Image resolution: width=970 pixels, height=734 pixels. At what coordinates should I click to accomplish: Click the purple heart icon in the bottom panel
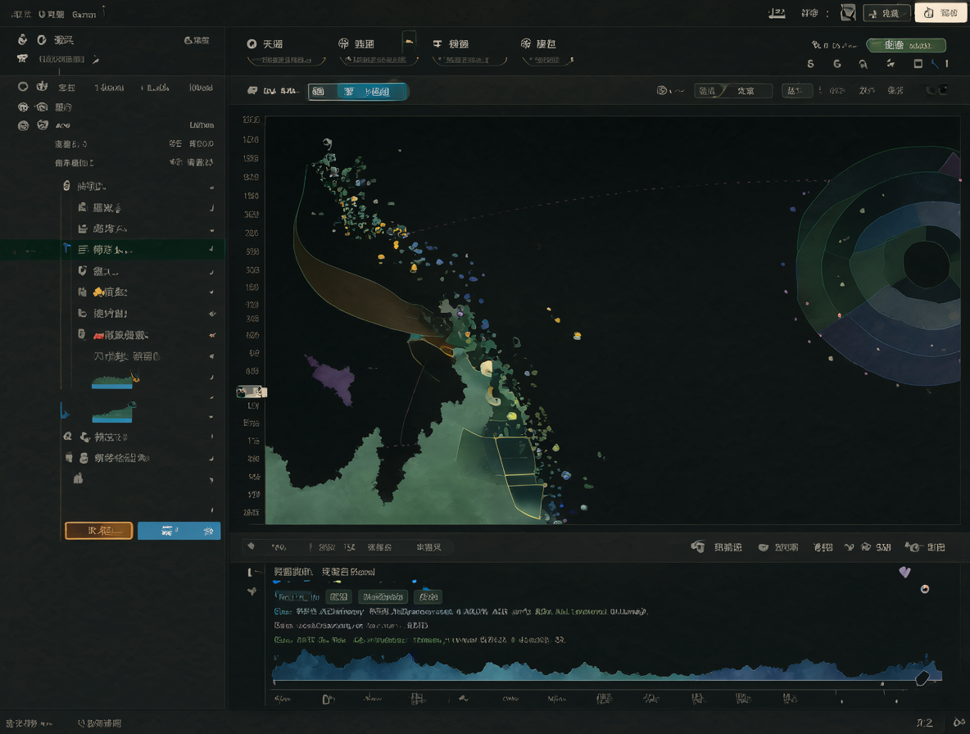(x=904, y=572)
